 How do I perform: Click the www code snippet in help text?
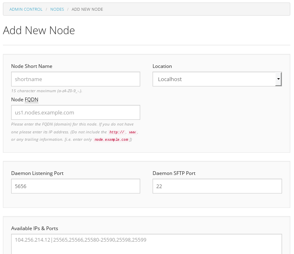[x=132, y=132]
